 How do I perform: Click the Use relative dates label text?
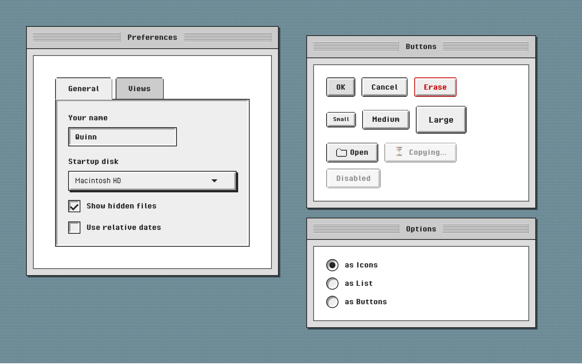coord(124,228)
